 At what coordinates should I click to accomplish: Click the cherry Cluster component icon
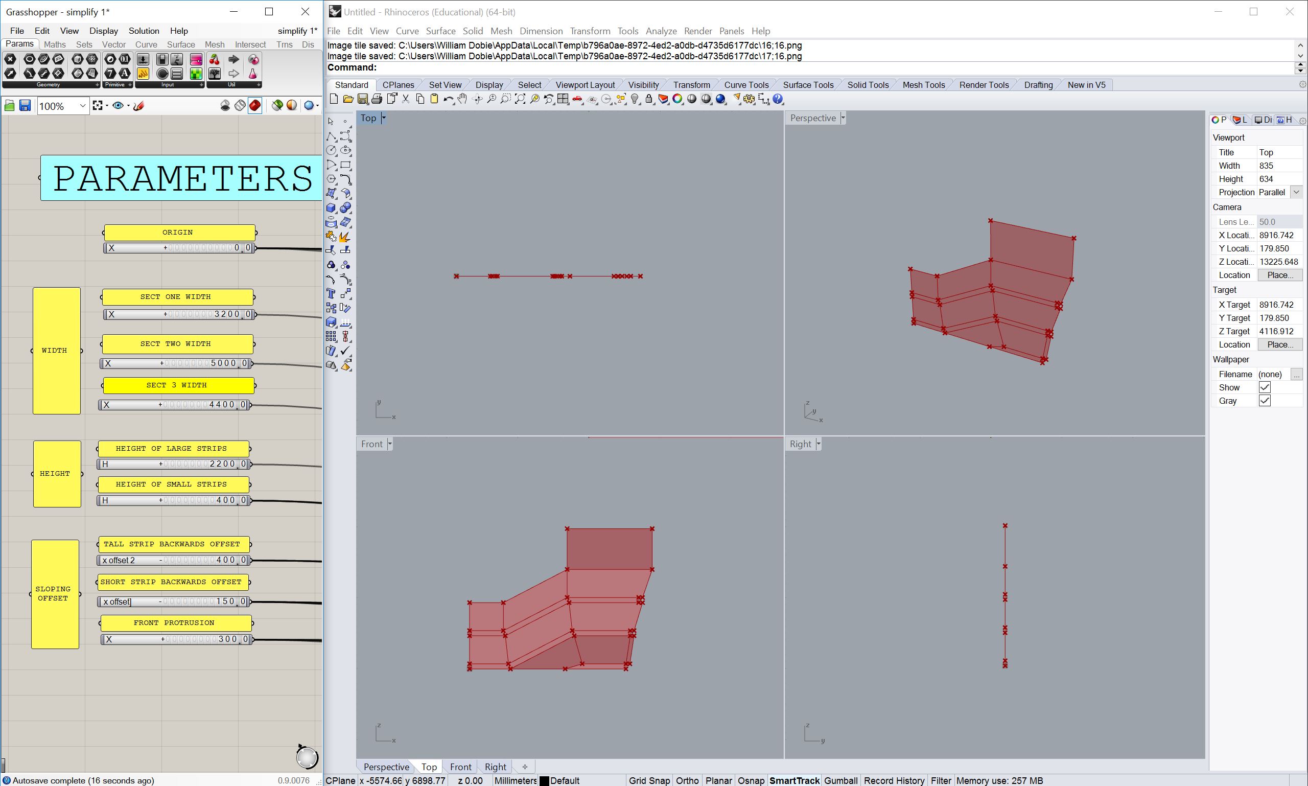215,59
